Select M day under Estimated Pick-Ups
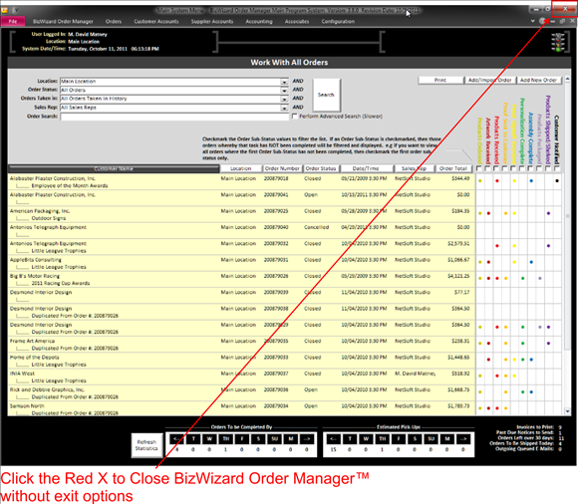 point(447,439)
